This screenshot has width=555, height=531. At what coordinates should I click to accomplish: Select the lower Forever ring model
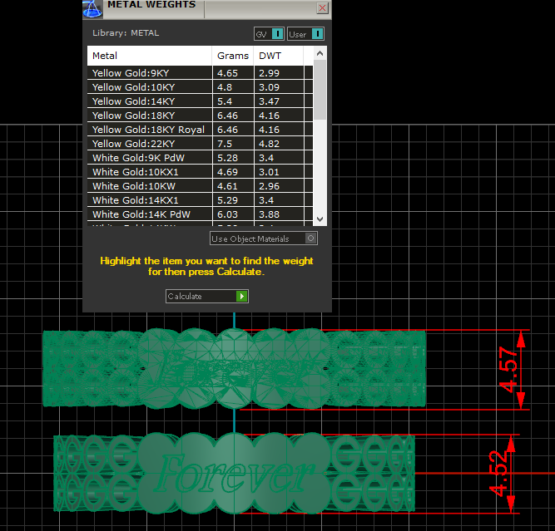[x=233, y=474]
